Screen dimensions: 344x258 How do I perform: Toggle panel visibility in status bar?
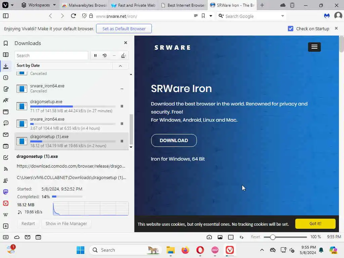(6, 237)
